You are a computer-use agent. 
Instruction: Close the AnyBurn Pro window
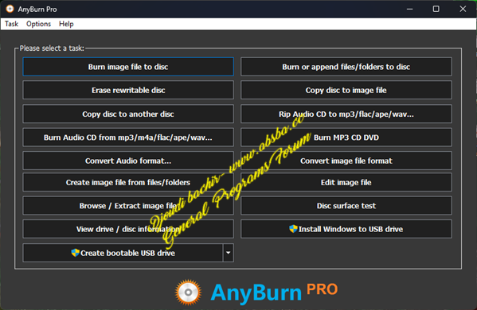click(463, 9)
